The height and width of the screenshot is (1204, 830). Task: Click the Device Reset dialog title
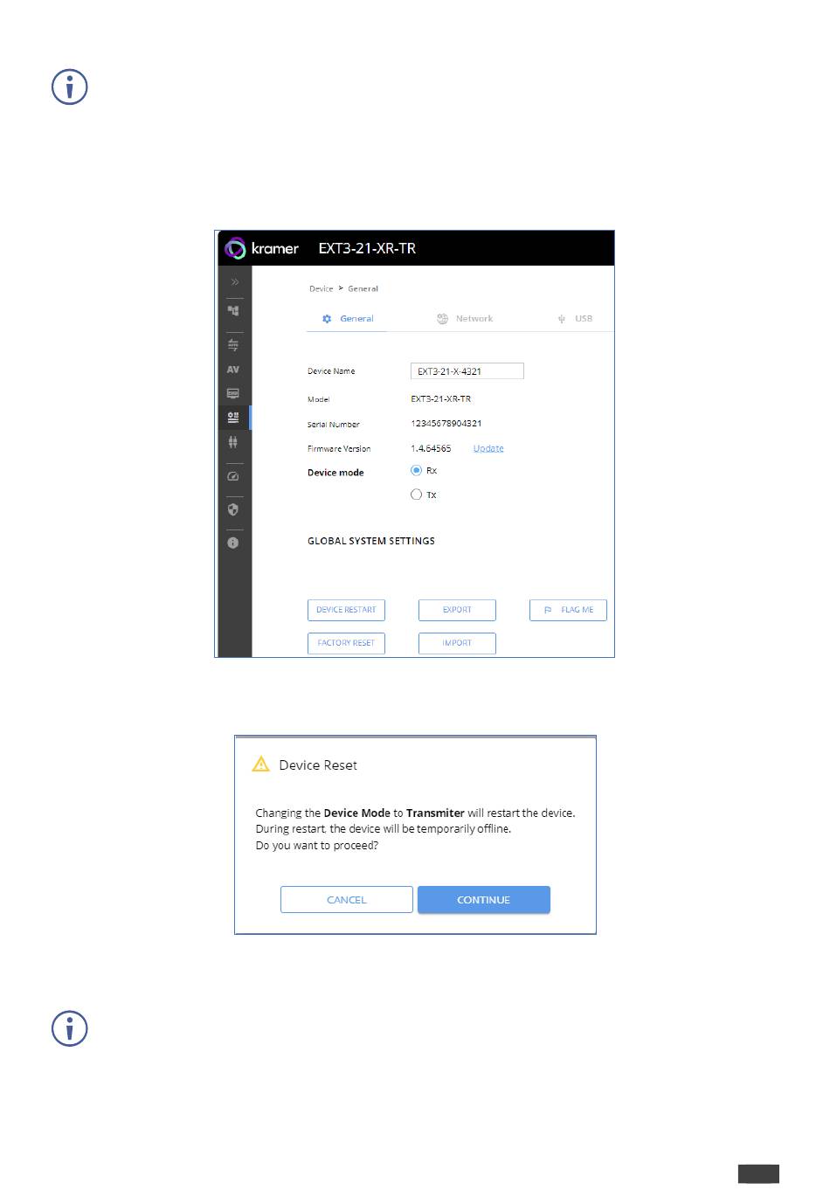(318, 765)
